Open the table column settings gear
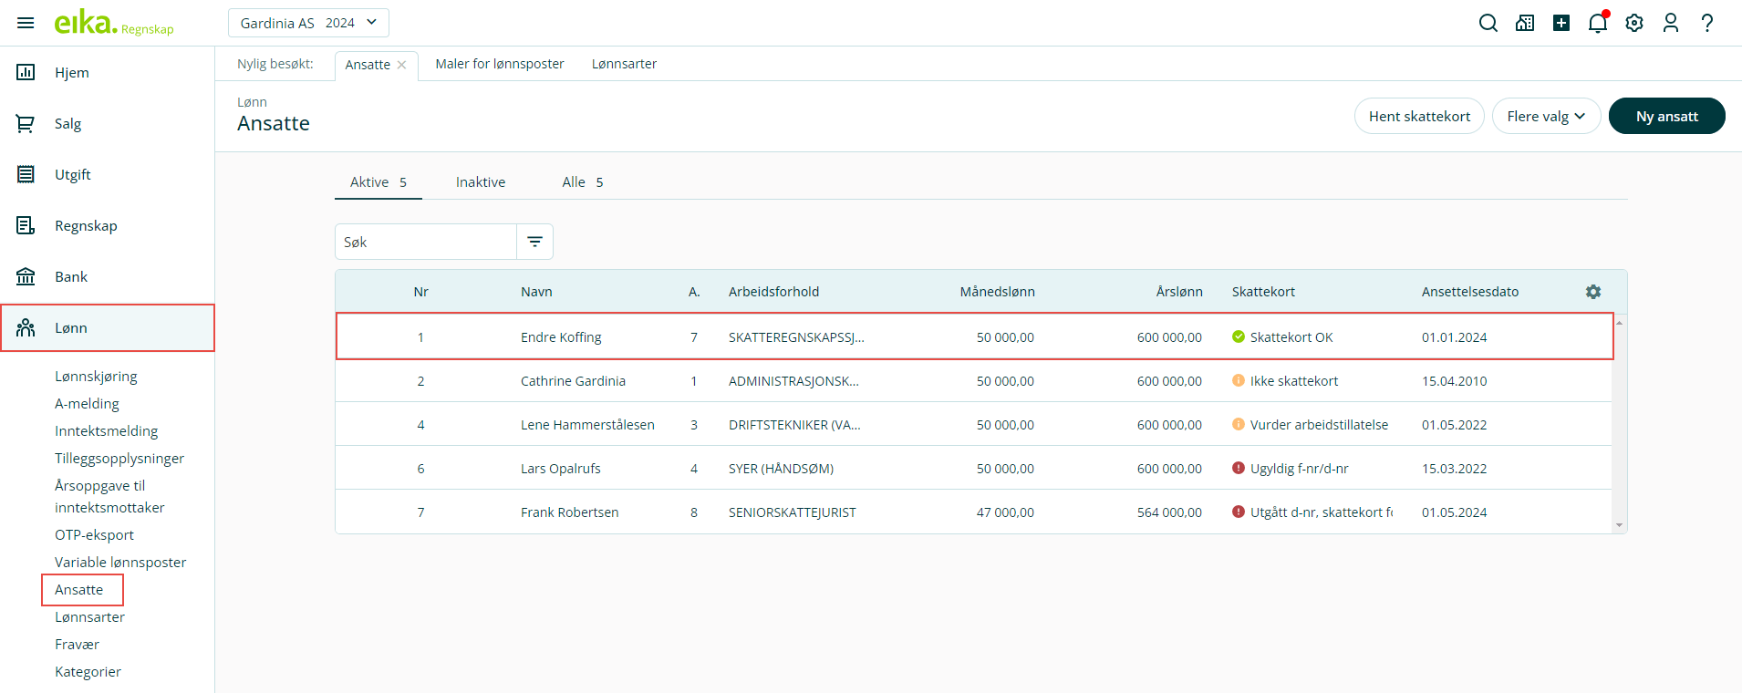The width and height of the screenshot is (1742, 693). 1592,292
